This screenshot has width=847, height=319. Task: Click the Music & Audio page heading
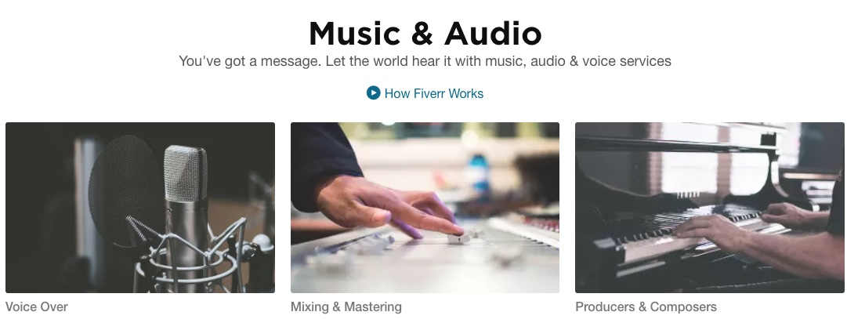pos(425,33)
